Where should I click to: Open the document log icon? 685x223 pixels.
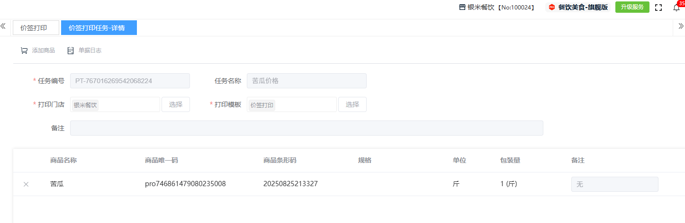71,51
